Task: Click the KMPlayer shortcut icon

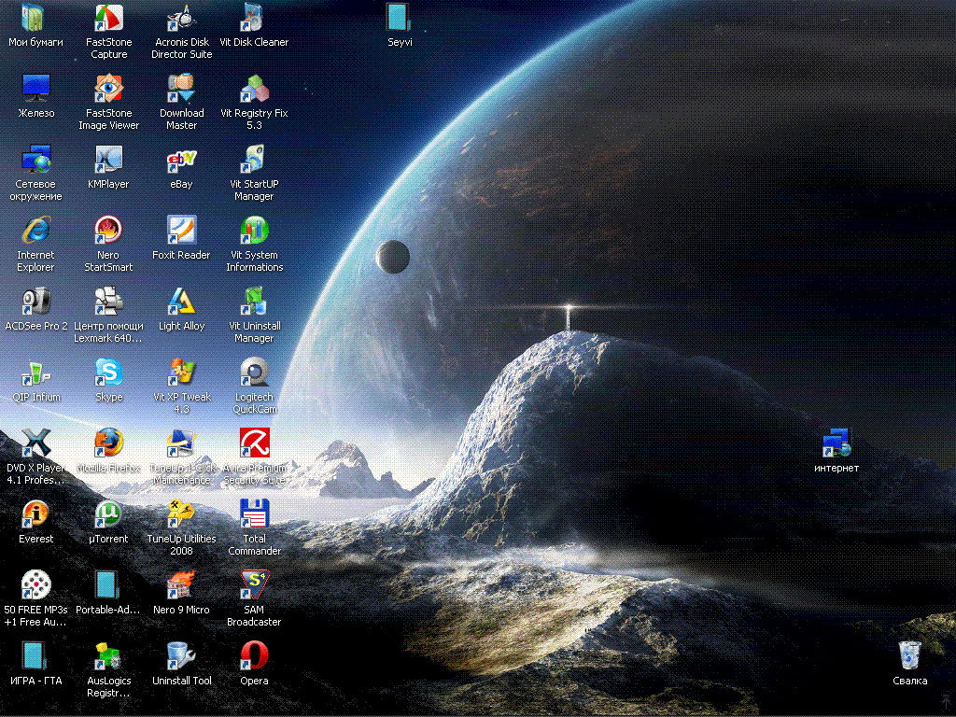Action: (108, 159)
